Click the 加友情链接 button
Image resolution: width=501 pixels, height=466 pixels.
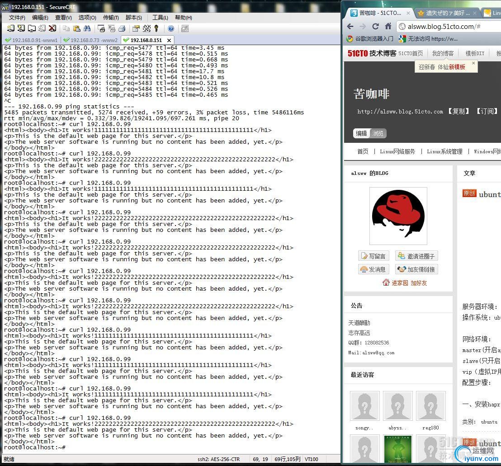[x=416, y=269]
